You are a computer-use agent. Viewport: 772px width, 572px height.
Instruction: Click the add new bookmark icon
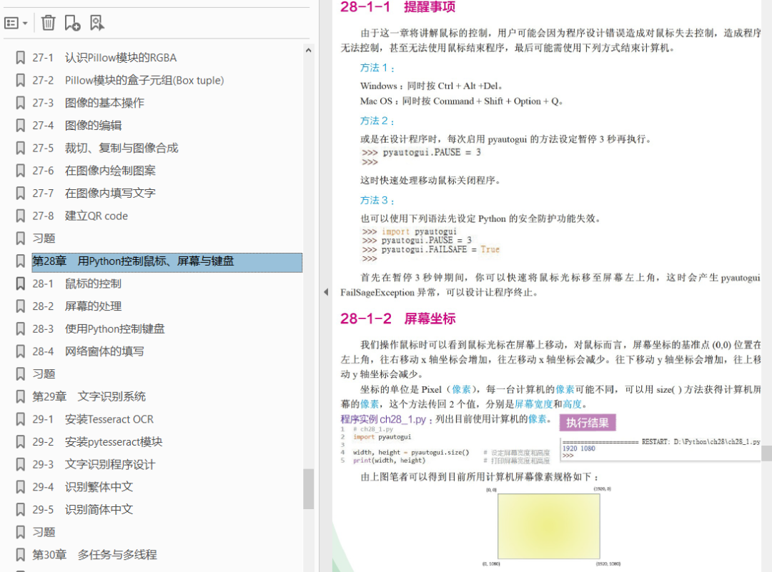tap(72, 23)
